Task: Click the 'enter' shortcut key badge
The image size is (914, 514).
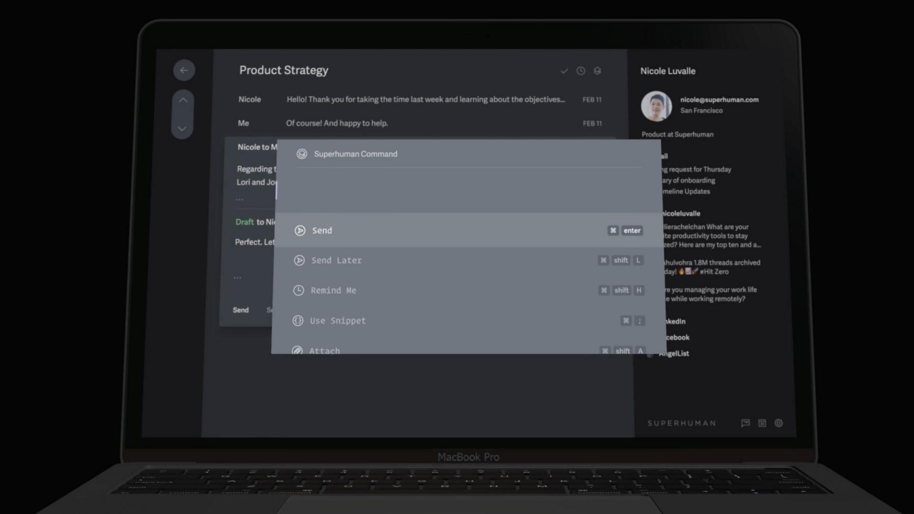Action: pyautogui.click(x=632, y=230)
